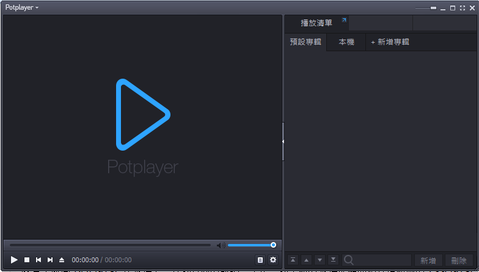Collapse the playlist panel with side arrow
The width and height of the screenshot is (479, 272).
283,141
